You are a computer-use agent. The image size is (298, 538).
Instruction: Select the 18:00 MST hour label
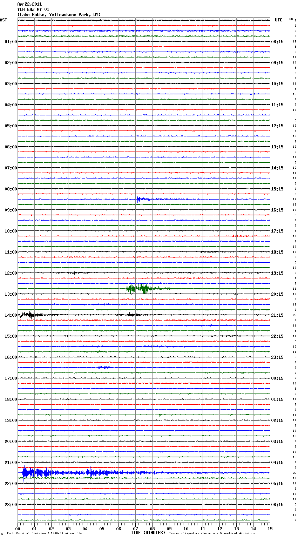point(11,399)
